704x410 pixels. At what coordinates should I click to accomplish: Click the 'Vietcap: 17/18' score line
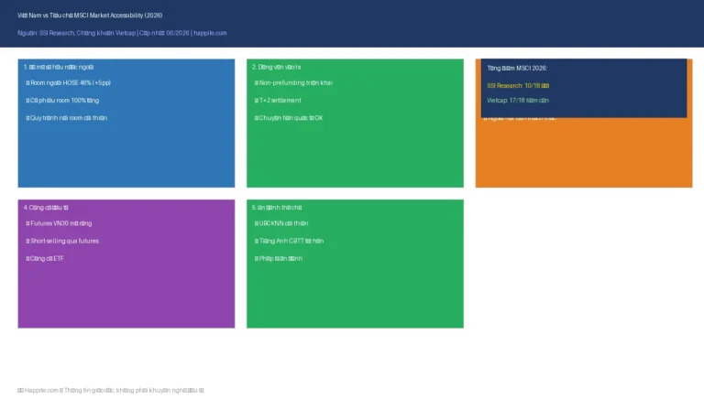pos(518,101)
